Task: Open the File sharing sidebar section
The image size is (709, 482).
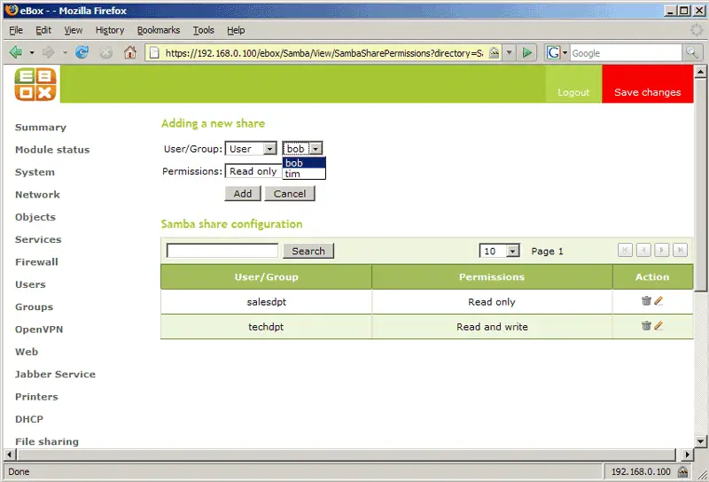Action: 47,441
